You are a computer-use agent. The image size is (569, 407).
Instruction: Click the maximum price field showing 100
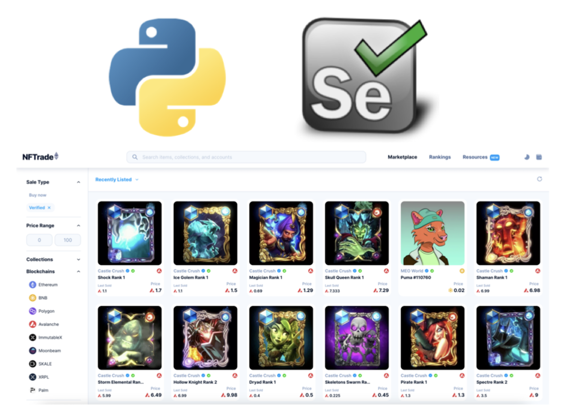click(x=67, y=240)
